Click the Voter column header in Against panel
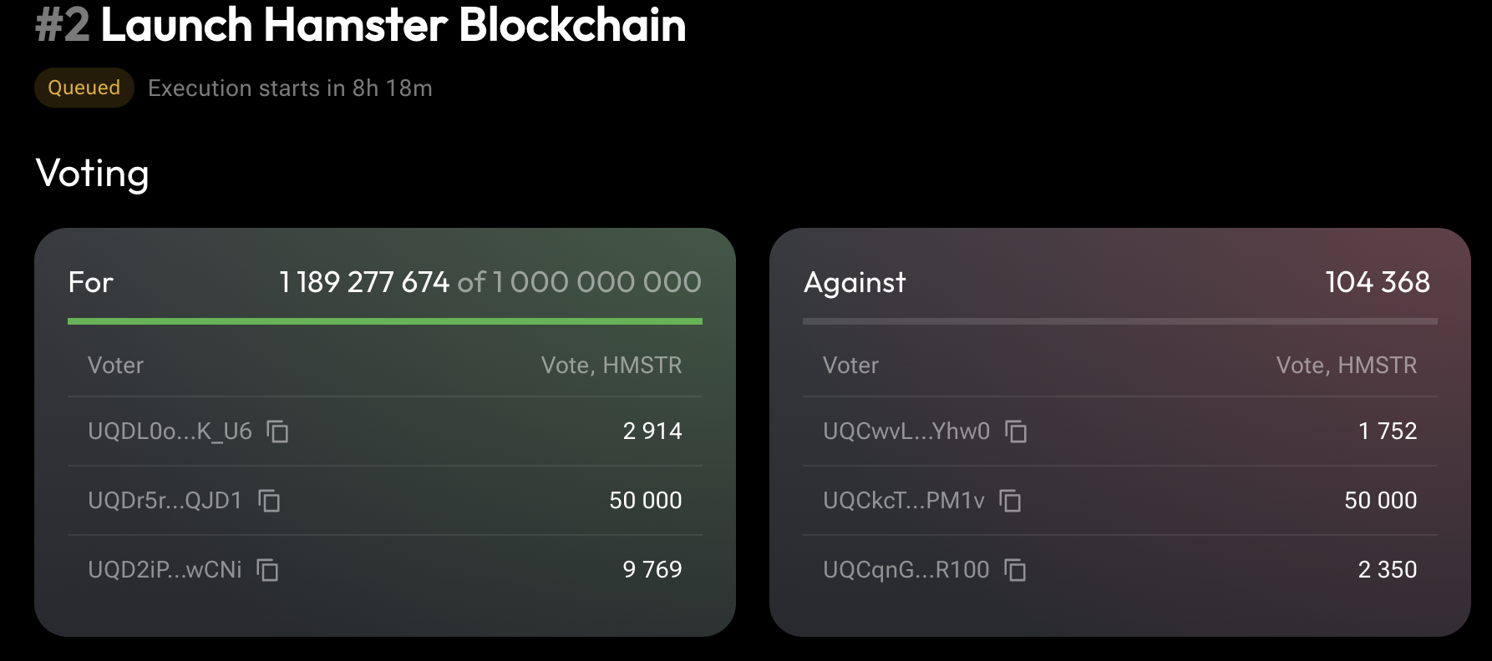Image resolution: width=1492 pixels, height=661 pixels. point(850,366)
